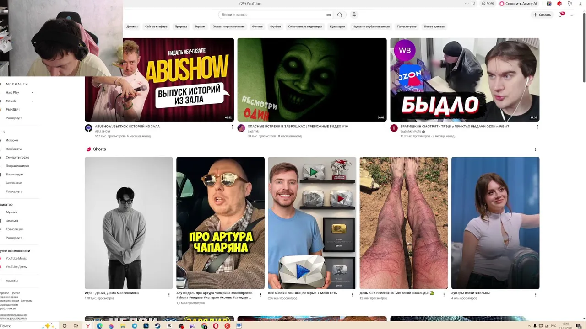
Task: Select the Сейчас в эфире chip
Action: (156, 27)
